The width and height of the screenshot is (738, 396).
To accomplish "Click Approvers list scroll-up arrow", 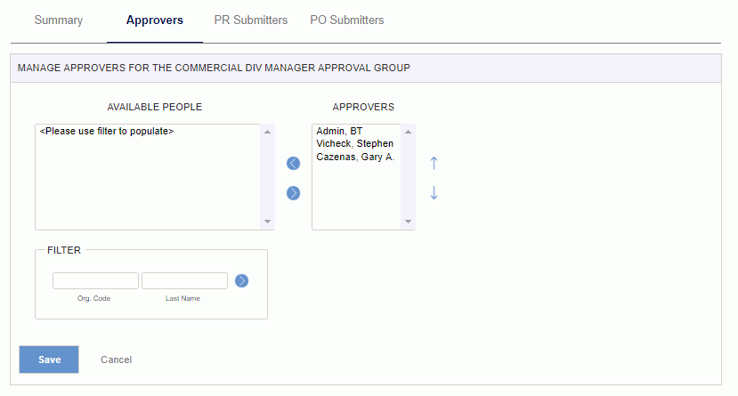I will (408, 132).
